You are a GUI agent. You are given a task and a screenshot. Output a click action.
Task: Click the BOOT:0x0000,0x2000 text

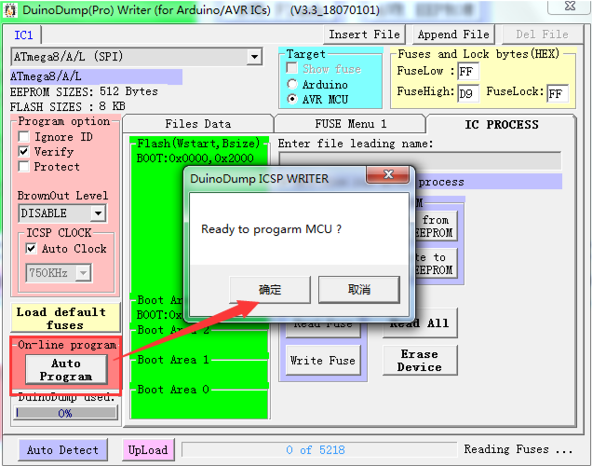click(195, 158)
